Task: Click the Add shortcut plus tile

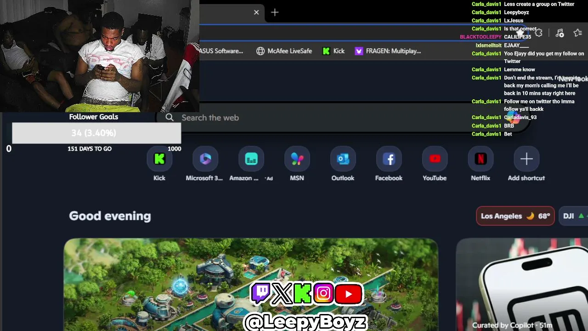Action: pyautogui.click(x=526, y=159)
